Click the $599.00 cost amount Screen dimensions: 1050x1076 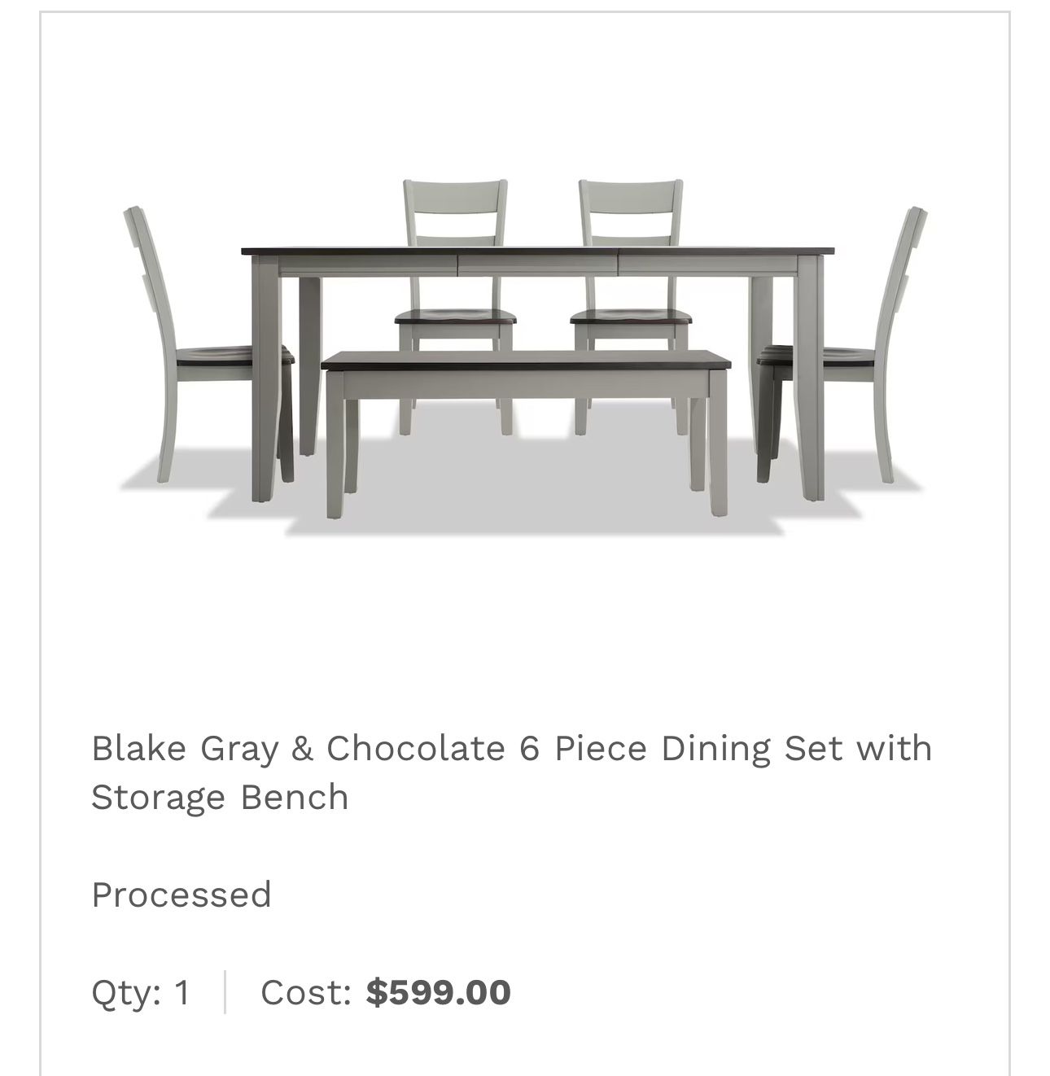click(438, 992)
